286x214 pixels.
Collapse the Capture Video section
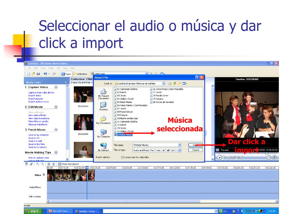pyautogui.click(x=56, y=87)
